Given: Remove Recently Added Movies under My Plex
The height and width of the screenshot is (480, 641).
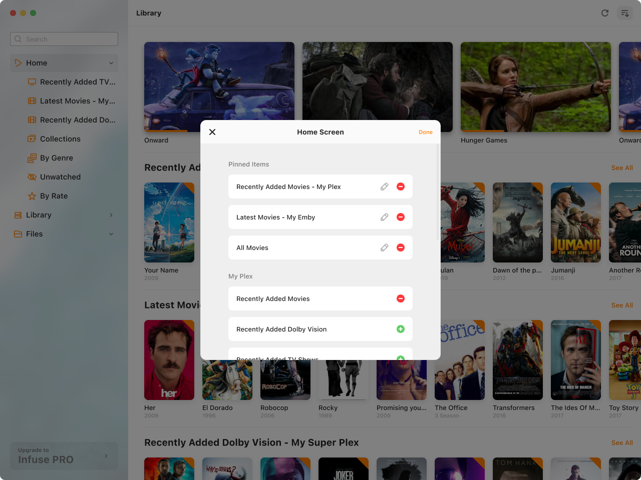Looking at the screenshot, I should pyautogui.click(x=401, y=298).
